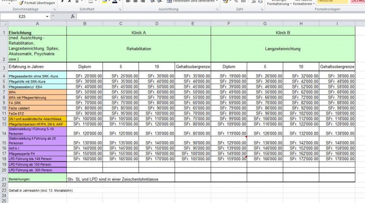This screenshot has width=365, height=203.
Task: Select LPD Führung ab 300 Person cell
Action: [37, 170]
